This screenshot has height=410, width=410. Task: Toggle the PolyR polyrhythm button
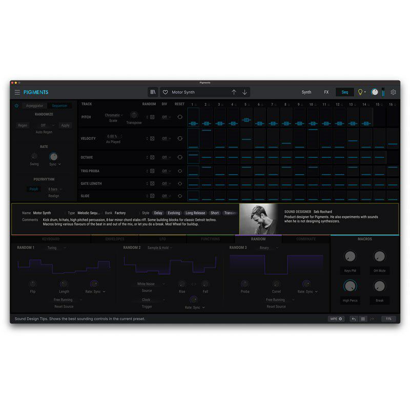[33, 189]
